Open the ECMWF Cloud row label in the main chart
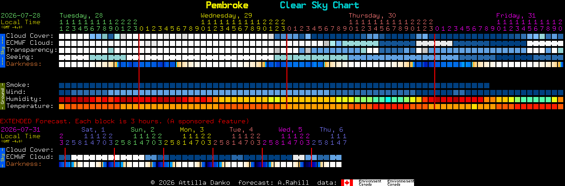 pos(30,43)
